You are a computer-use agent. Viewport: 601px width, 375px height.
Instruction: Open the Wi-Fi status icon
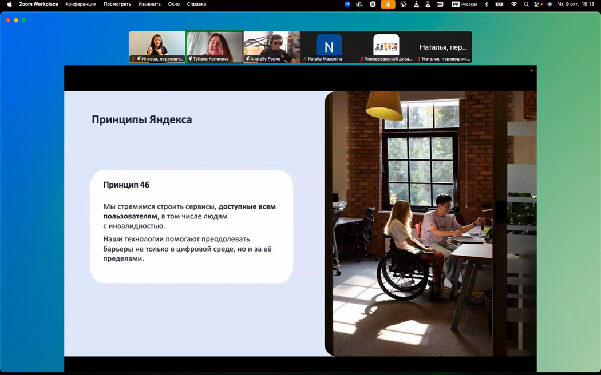point(514,4)
